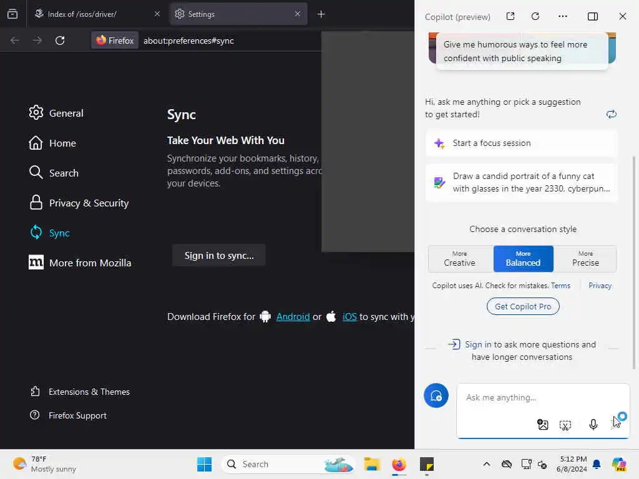Follow the iOS download link

point(349,316)
